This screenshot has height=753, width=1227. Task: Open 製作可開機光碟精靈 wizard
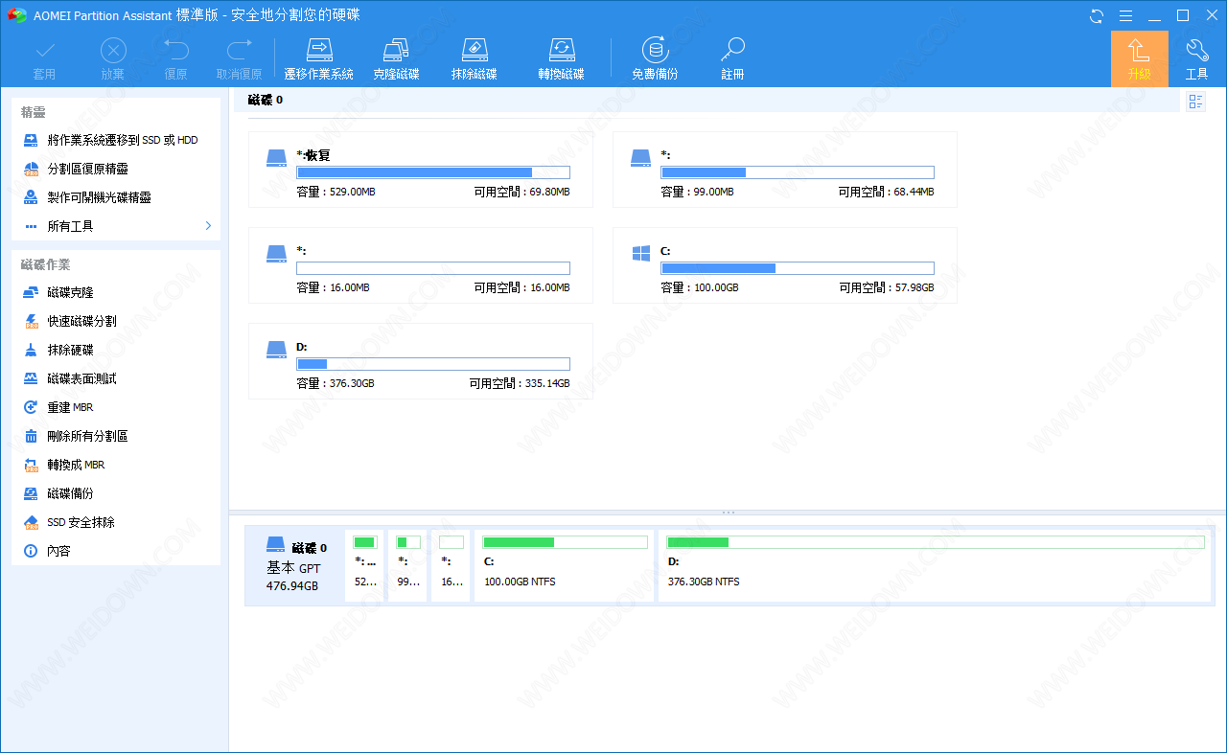(116, 197)
